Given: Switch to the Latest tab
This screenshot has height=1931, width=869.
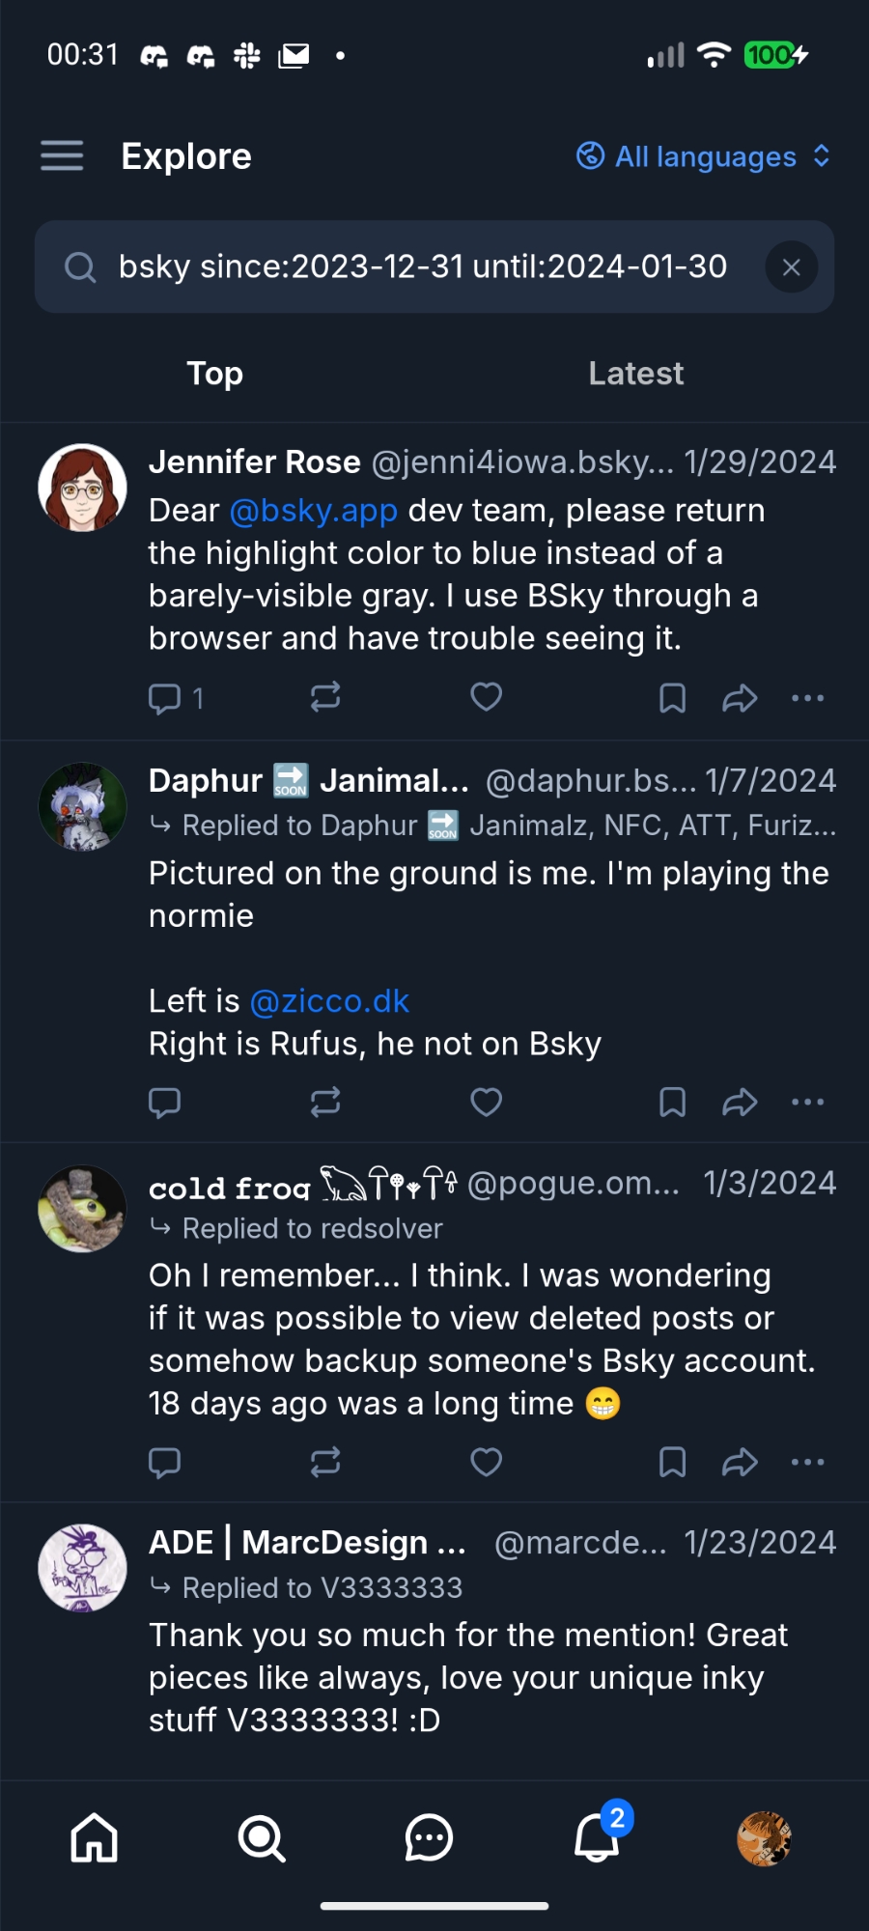Looking at the screenshot, I should (635, 374).
